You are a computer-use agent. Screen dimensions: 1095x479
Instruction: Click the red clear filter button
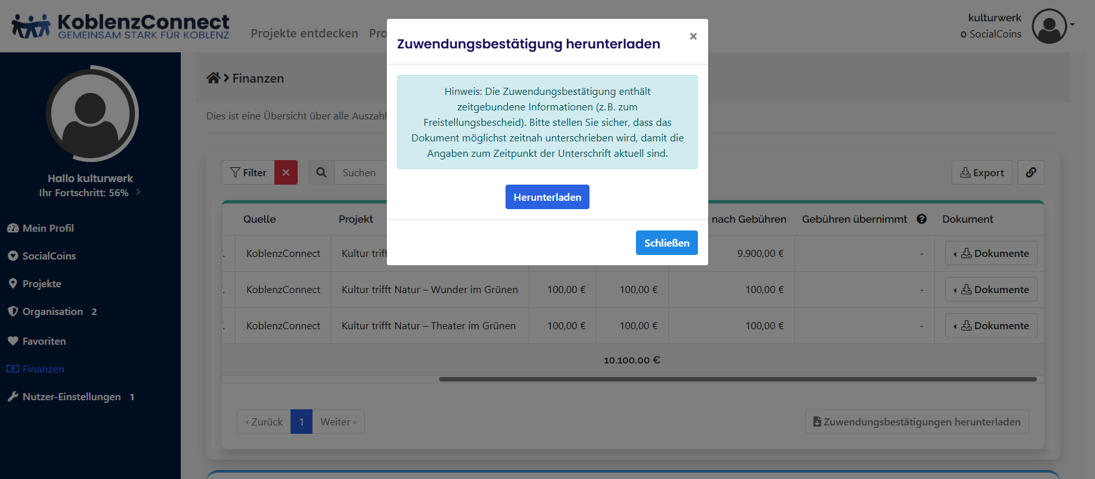[x=286, y=172]
